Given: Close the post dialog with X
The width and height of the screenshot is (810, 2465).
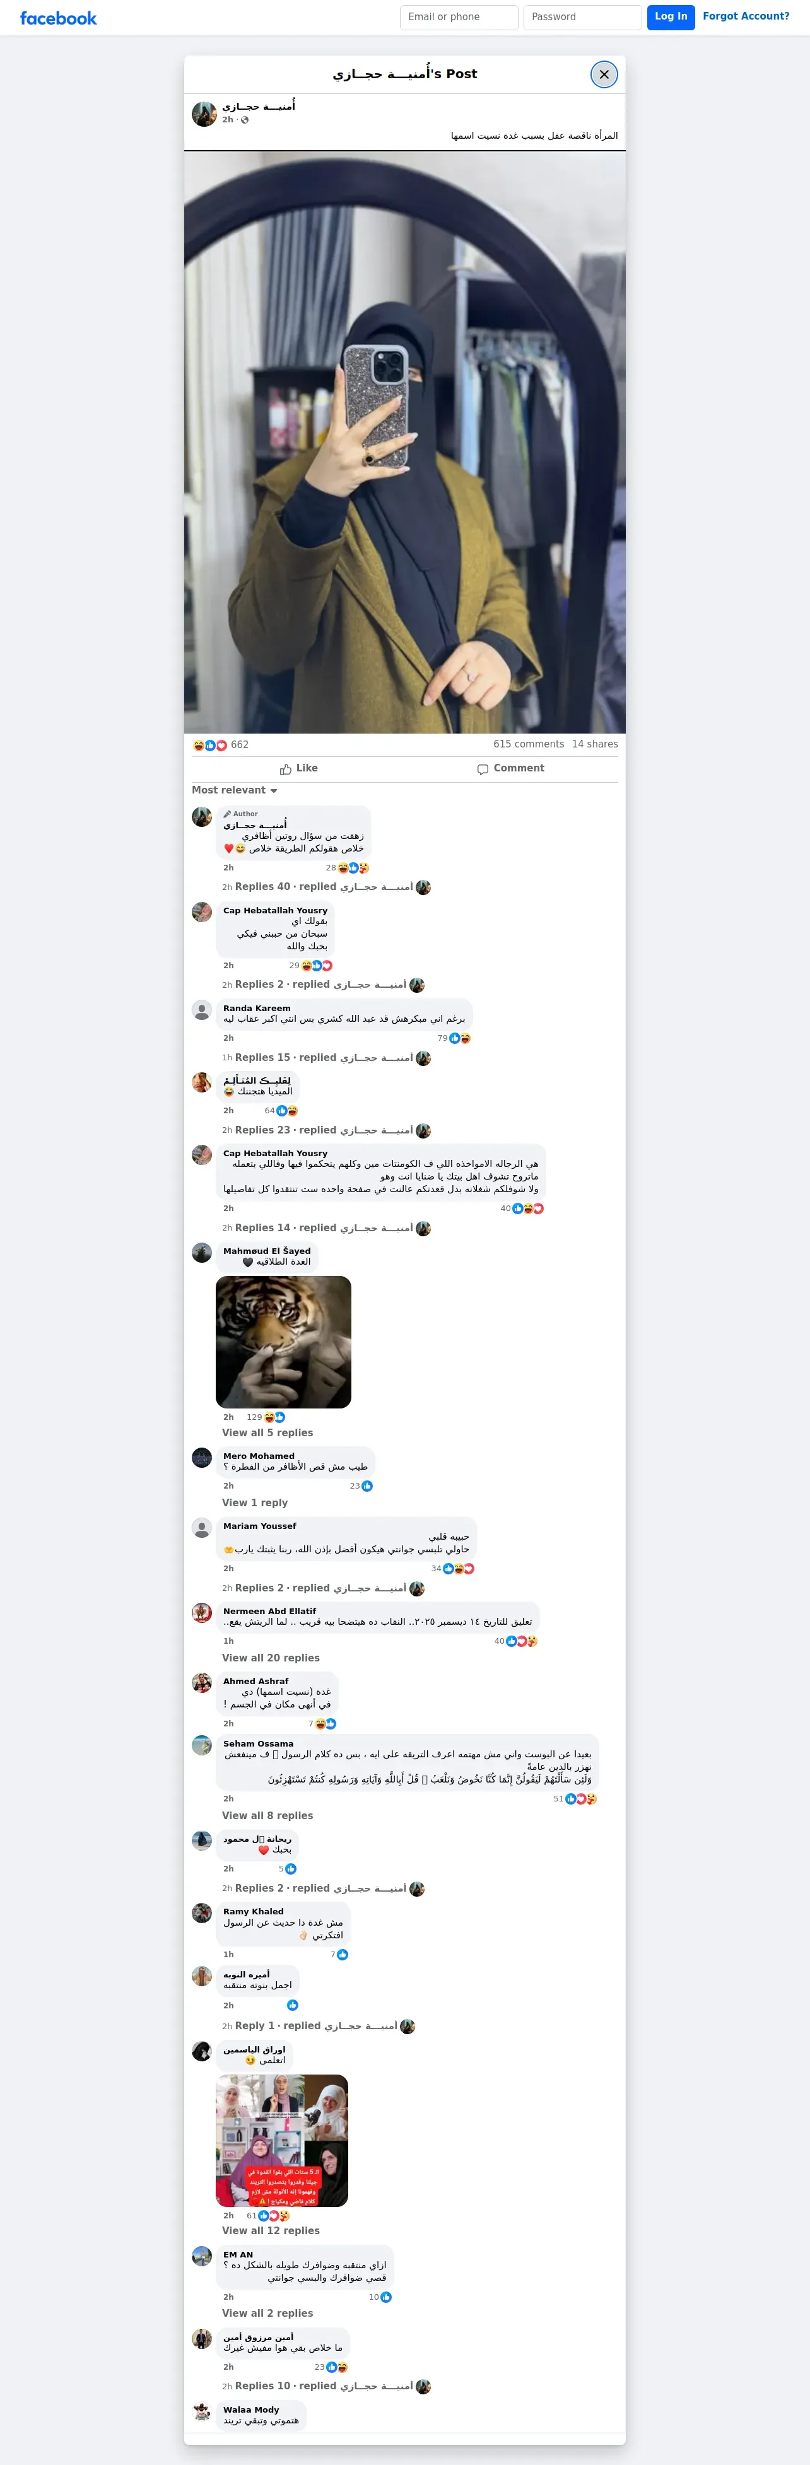Looking at the screenshot, I should click(604, 74).
